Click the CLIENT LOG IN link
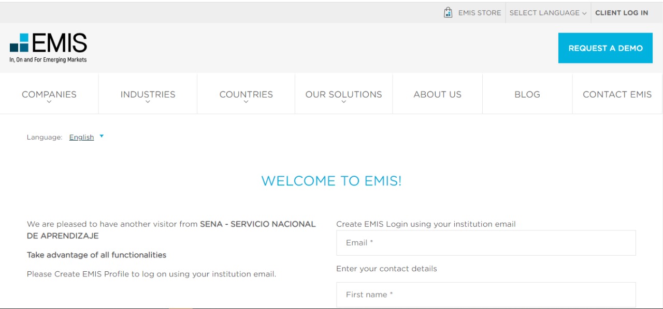Screen dimensions: 663x309 (x=622, y=13)
